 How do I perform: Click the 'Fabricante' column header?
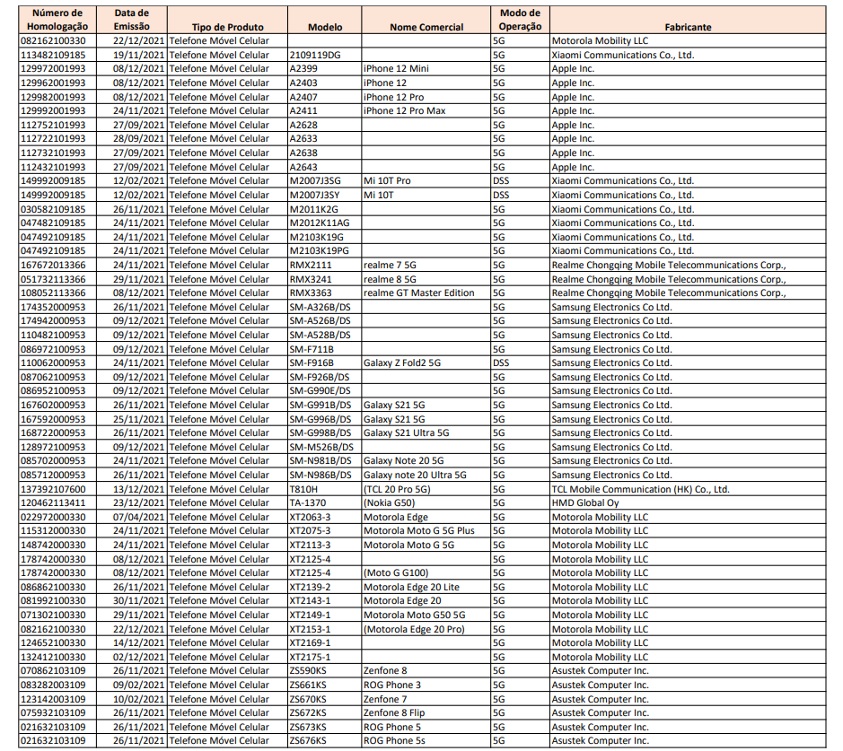click(x=688, y=20)
